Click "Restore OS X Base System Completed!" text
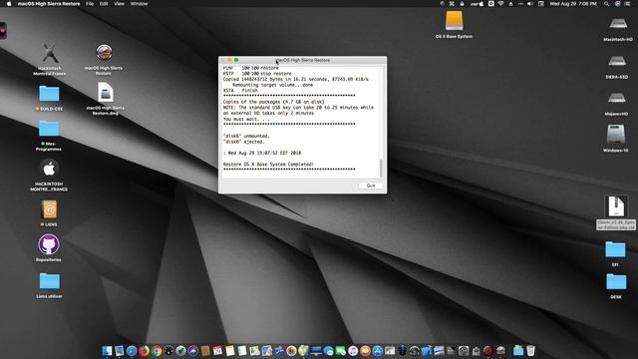This screenshot has height=359, width=638. [x=268, y=164]
